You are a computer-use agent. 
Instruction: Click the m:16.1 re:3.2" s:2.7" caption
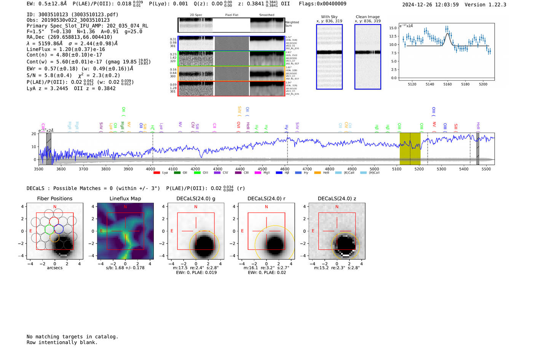[x=266, y=268]
